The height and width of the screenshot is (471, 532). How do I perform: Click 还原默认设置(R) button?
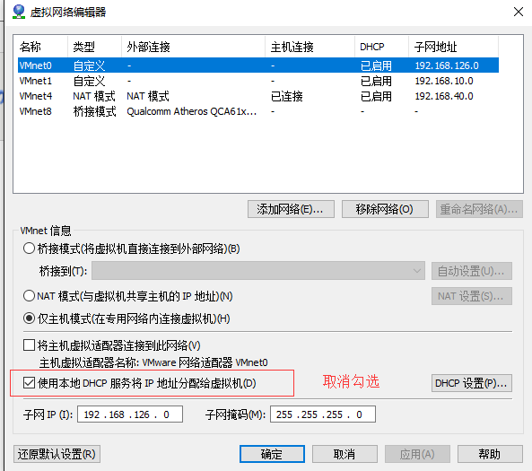coord(57,454)
